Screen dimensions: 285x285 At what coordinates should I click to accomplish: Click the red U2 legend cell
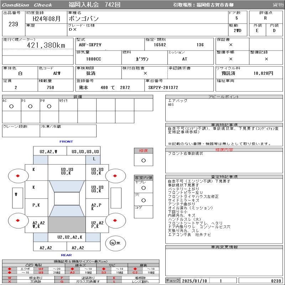41,269
